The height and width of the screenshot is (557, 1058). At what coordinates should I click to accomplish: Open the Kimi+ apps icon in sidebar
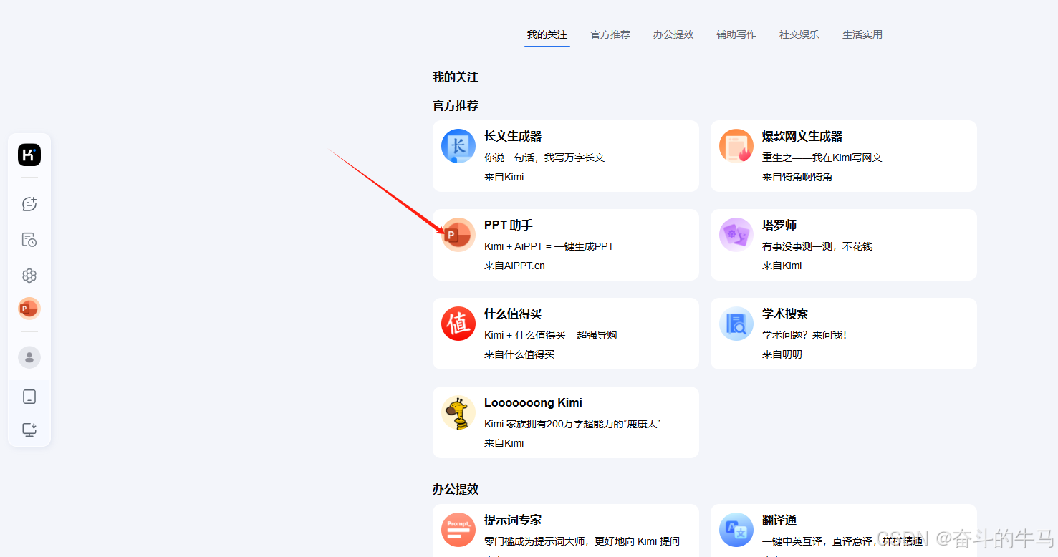coord(29,276)
